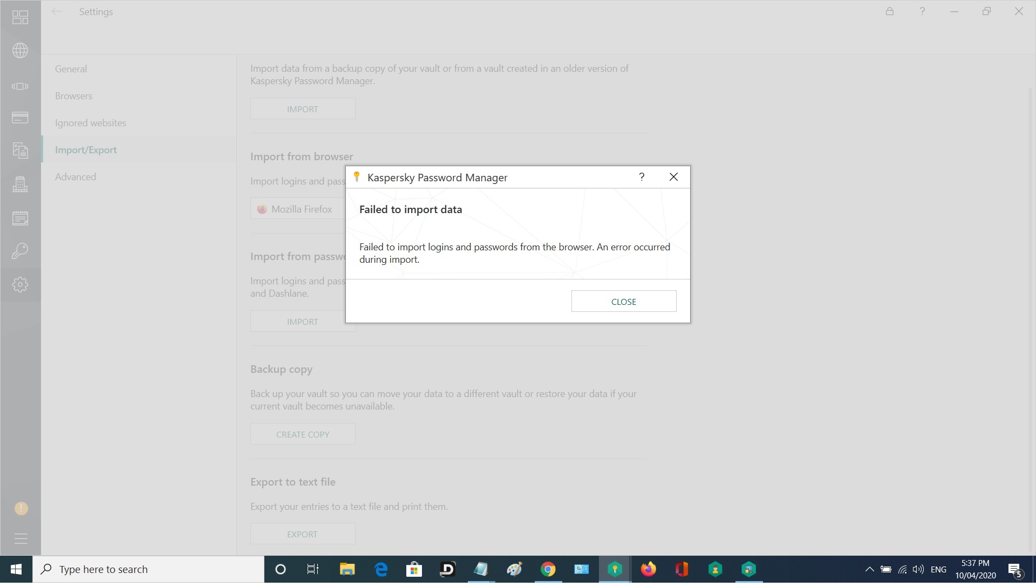Image resolution: width=1036 pixels, height=587 pixels.
Task: Click IMPORT under password managers section
Action: pyautogui.click(x=303, y=322)
